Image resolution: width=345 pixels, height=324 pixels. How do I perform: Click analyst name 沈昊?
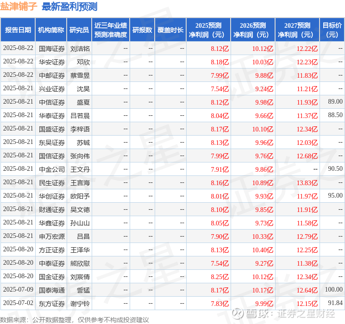pyautogui.click(x=83, y=89)
